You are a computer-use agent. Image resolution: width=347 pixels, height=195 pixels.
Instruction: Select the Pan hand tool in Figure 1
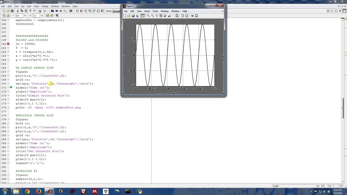157,16
